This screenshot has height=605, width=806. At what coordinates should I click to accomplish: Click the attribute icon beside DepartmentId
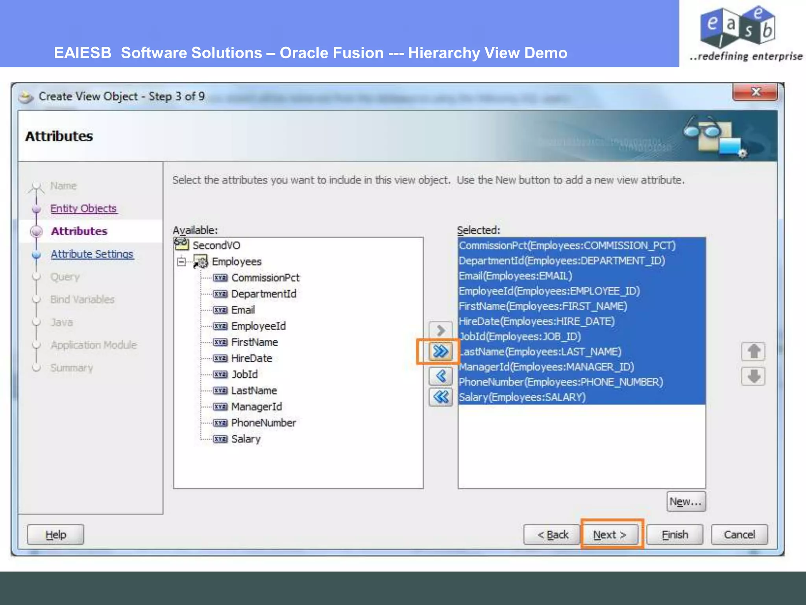[x=220, y=294]
